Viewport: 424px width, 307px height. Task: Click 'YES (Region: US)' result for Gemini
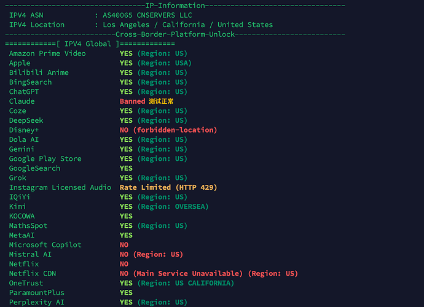154,149
